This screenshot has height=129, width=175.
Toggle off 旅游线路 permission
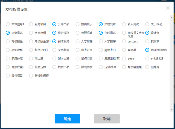pos(54,33)
